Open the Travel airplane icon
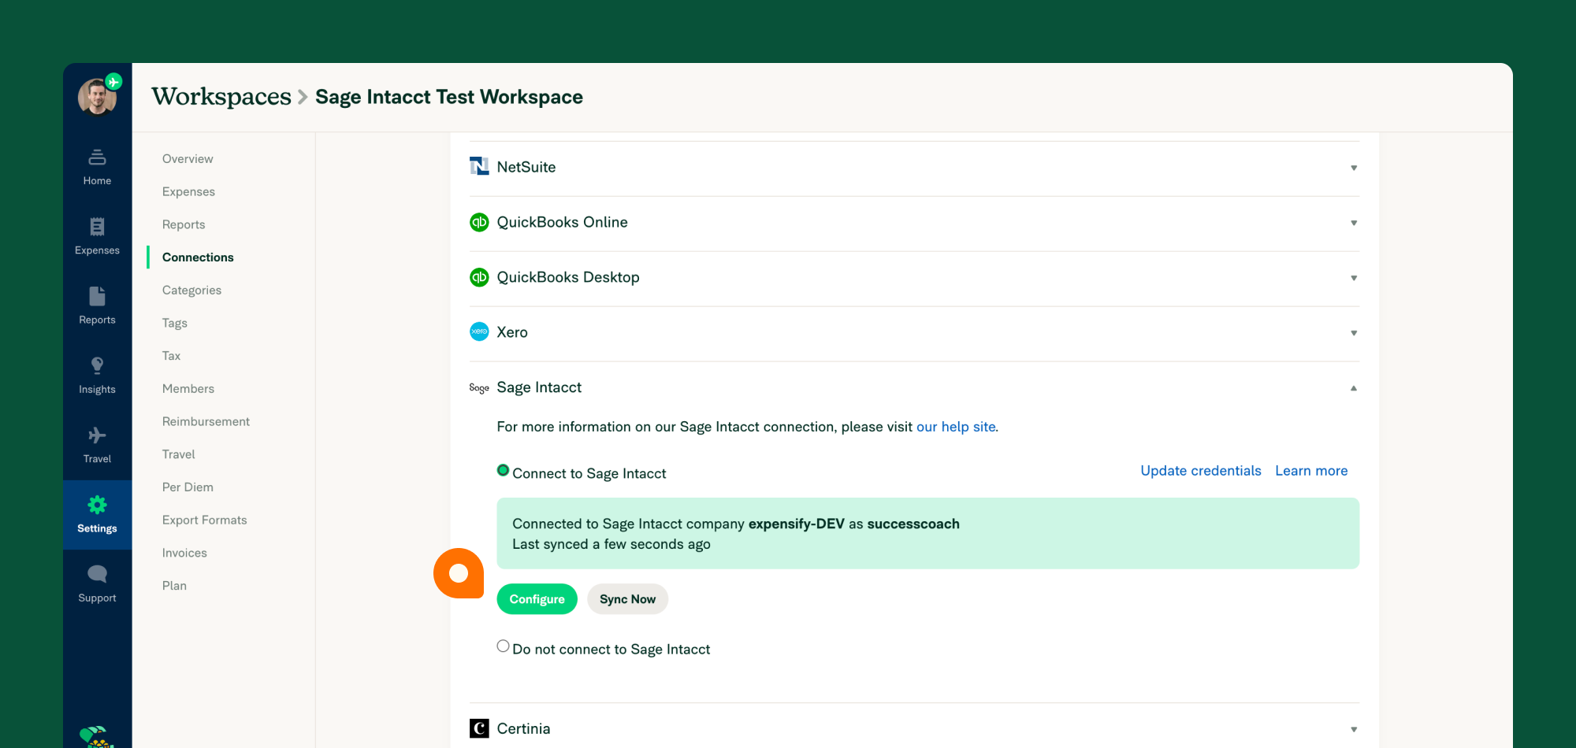1576x748 pixels. click(97, 435)
